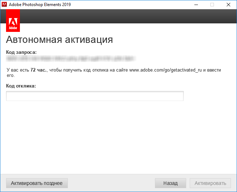Click the small Adobe title bar icon
This screenshot has width=237, height=192.
click(4, 5)
